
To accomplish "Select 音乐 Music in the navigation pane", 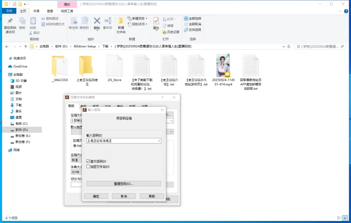I will pos(16,111).
